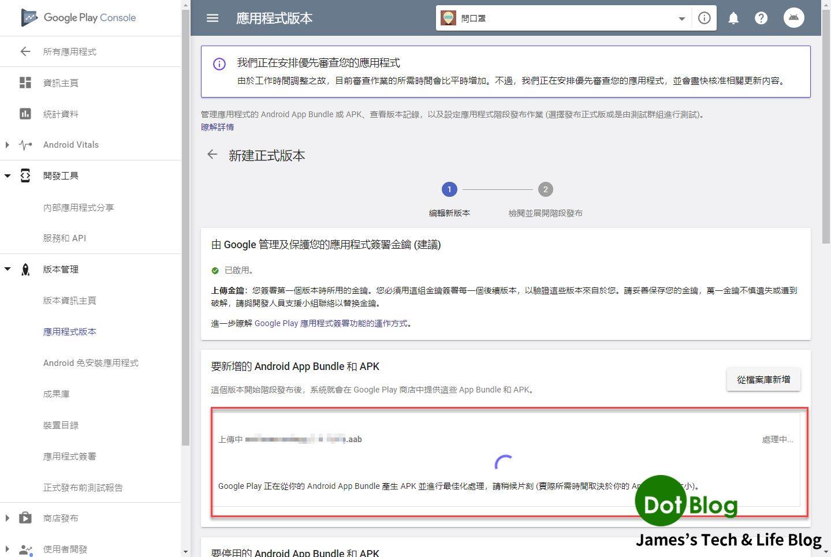Screen dimensions: 831x557
Task: Open the 統計資料 chart icon
Action: pyautogui.click(x=25, y=114)
